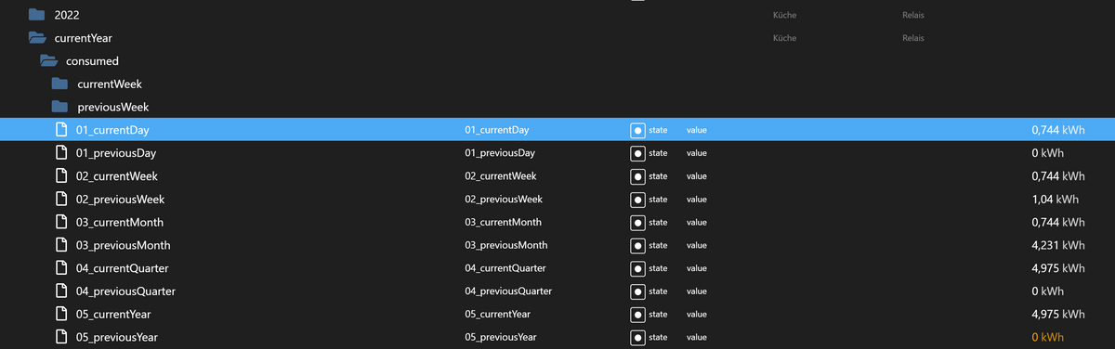
Task: Click Küche room text in currentYear row
Action: coord(784,38)
